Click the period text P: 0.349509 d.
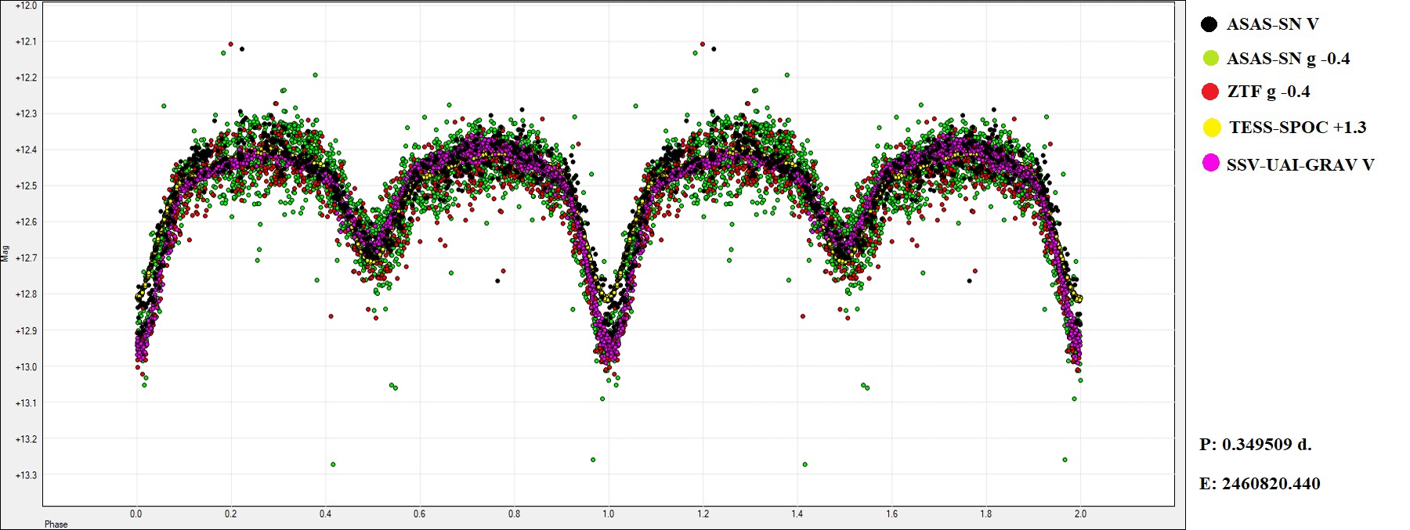This screenshot has width=1410, height=530. pyautogui.click(x=1255, y=444)
